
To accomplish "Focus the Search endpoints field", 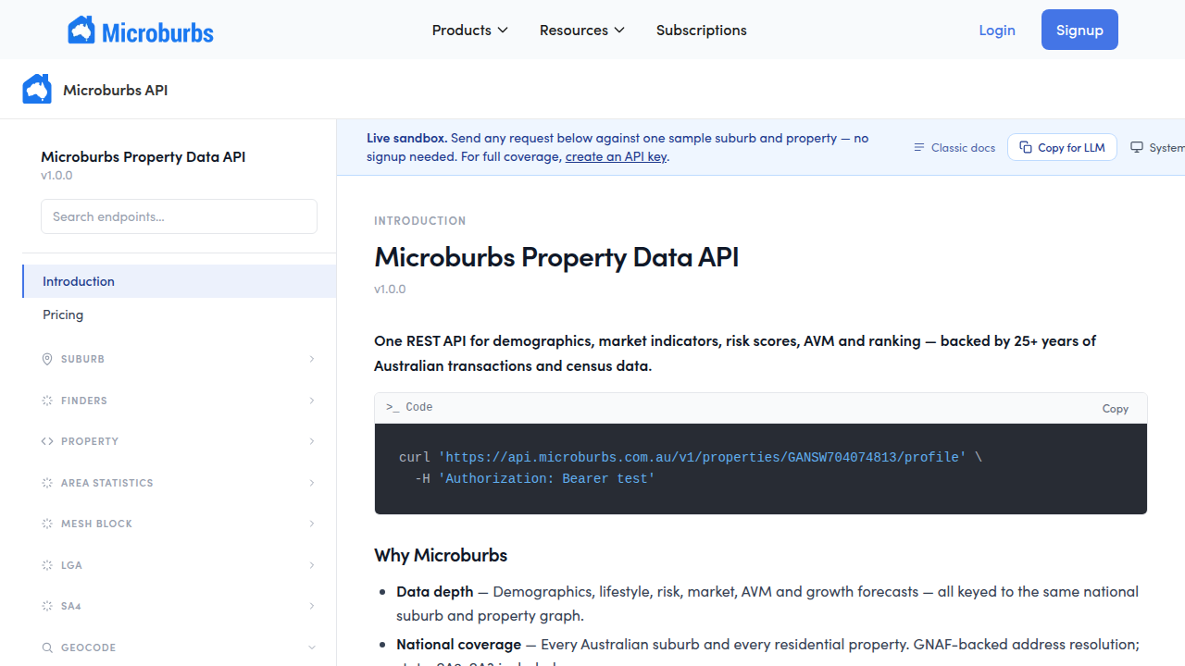I will 179,216.
